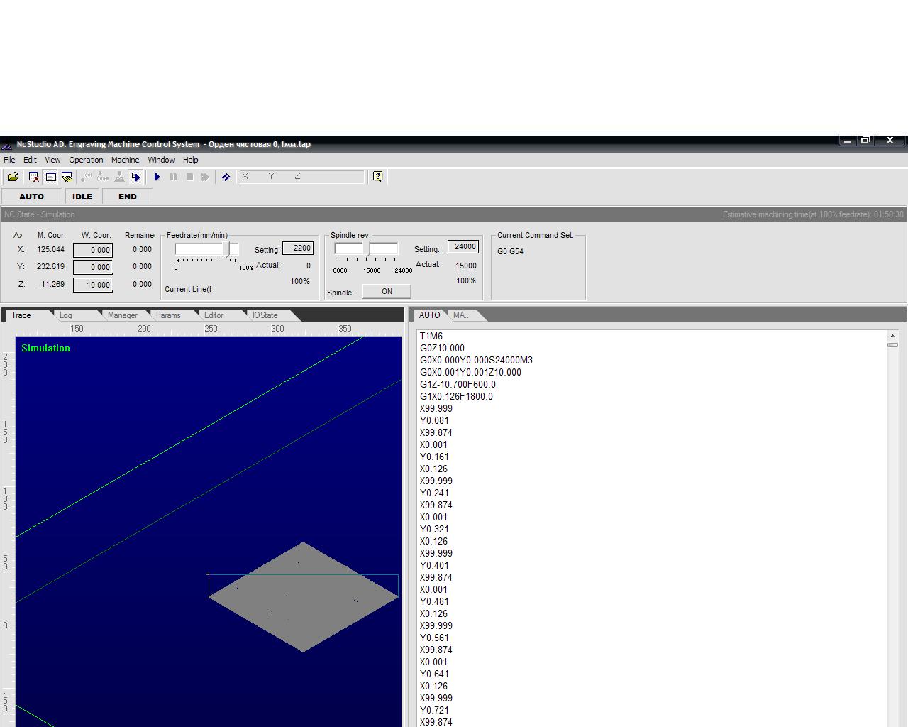908x727 pixels.
Task: Click the feedrate Setting value 2200
Action: (298, 248)
